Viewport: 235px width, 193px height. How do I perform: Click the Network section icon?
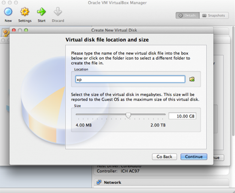[99, 182]
